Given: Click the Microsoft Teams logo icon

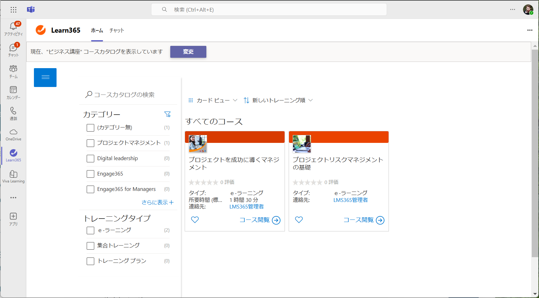Looking at the screenshot, I should 31,10.
